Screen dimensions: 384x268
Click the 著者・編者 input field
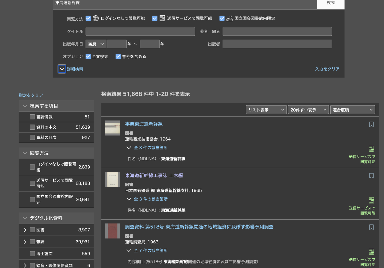[x=277, y=32]
